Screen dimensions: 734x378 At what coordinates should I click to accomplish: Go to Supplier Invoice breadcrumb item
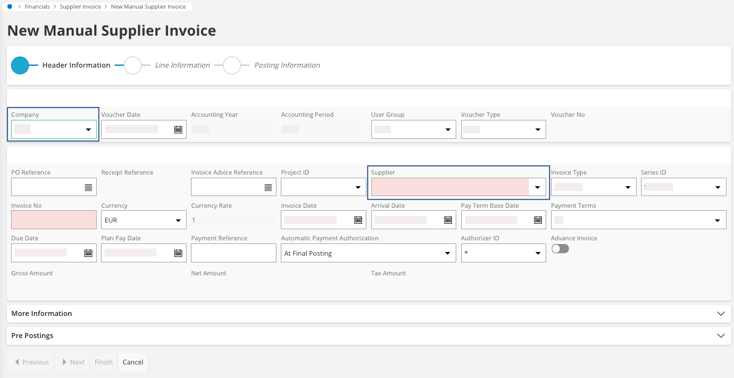click(x=80, y=7)
